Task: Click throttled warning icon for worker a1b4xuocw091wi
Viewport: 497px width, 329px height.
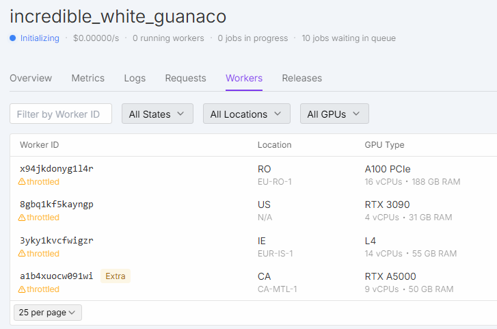Action: tap(22, 289)
